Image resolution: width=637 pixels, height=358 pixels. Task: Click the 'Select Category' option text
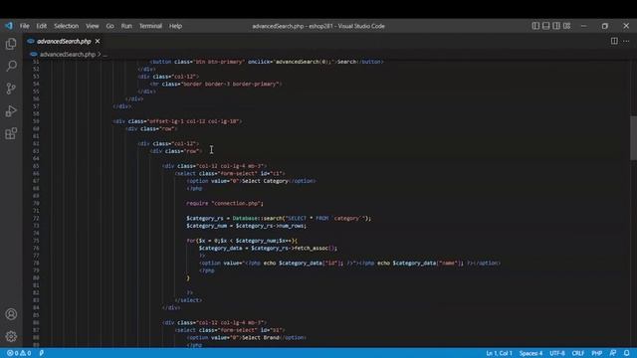click(x=265, y=181)
